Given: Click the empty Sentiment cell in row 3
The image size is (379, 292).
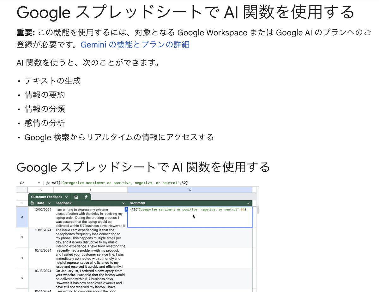Looking at the screenshot, I should point(190,237).
